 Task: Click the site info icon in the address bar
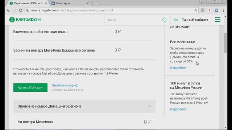point(28,10)
